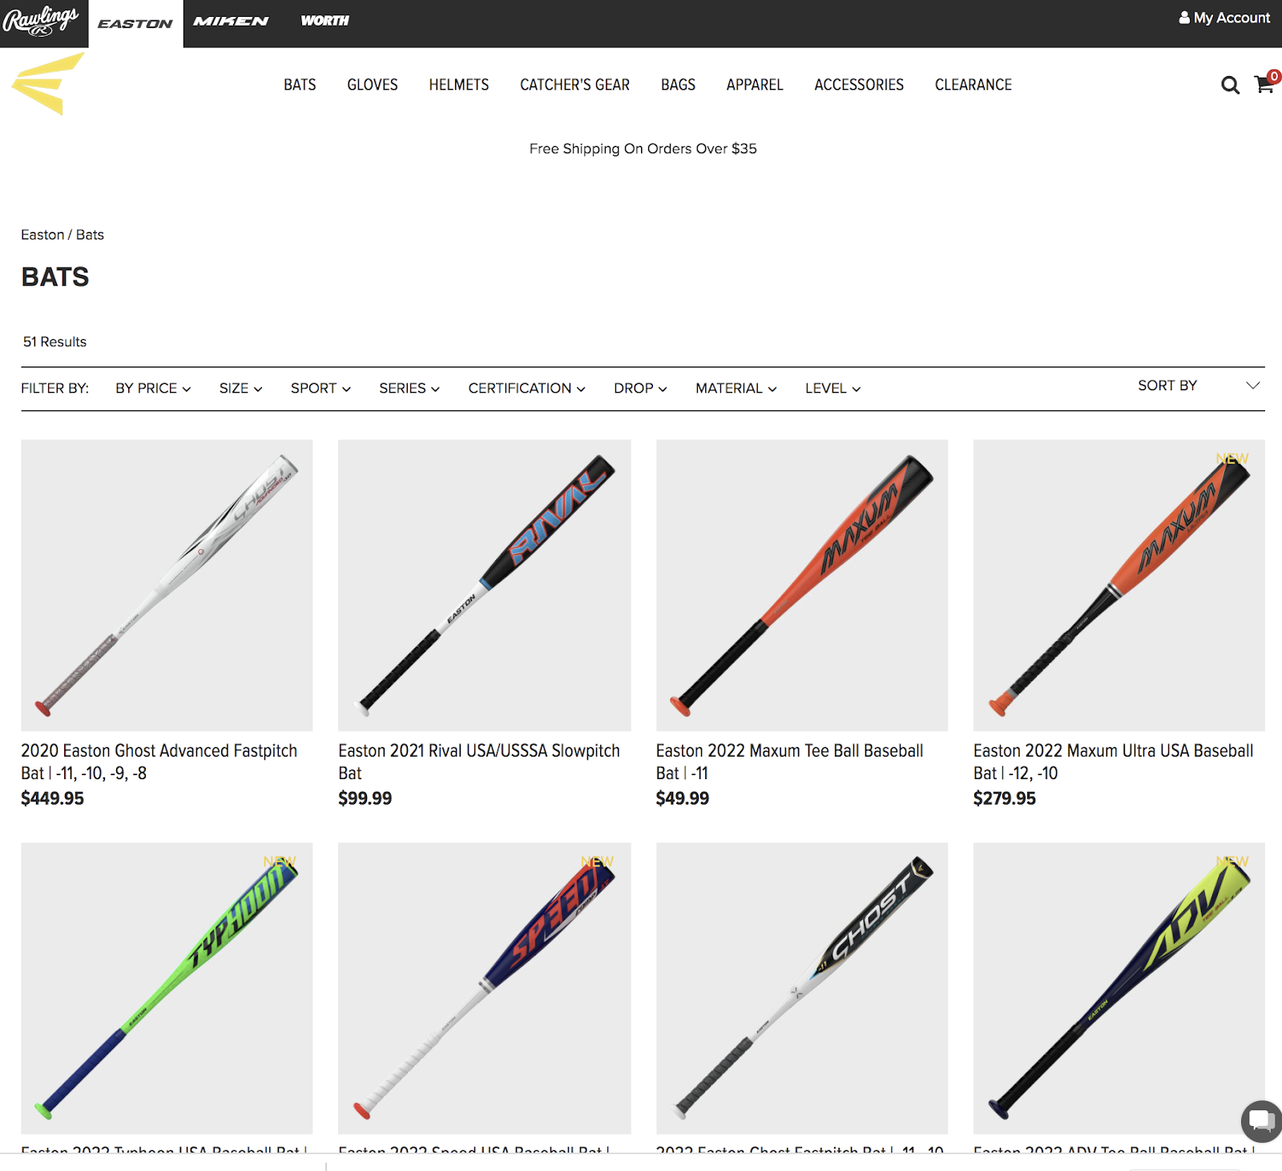Select the green Typhoon bat image
Viewport: 1282px width, 1171px height.
[167, 987]
